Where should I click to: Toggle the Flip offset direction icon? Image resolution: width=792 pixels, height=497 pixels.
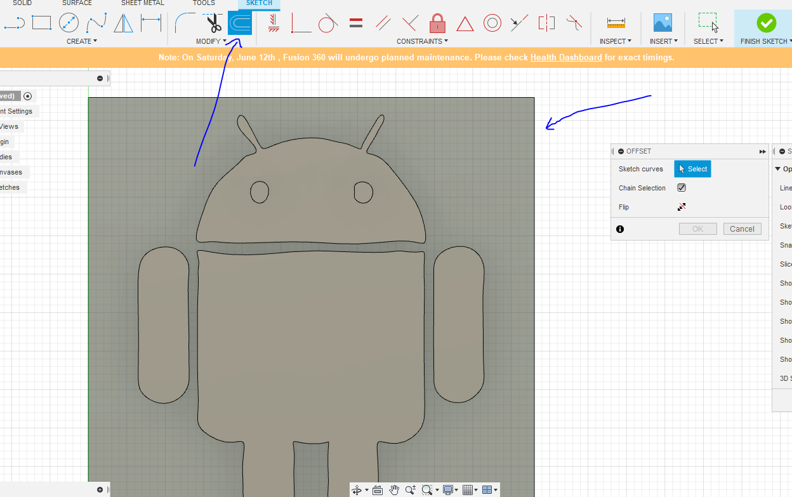tap(682, 207)
